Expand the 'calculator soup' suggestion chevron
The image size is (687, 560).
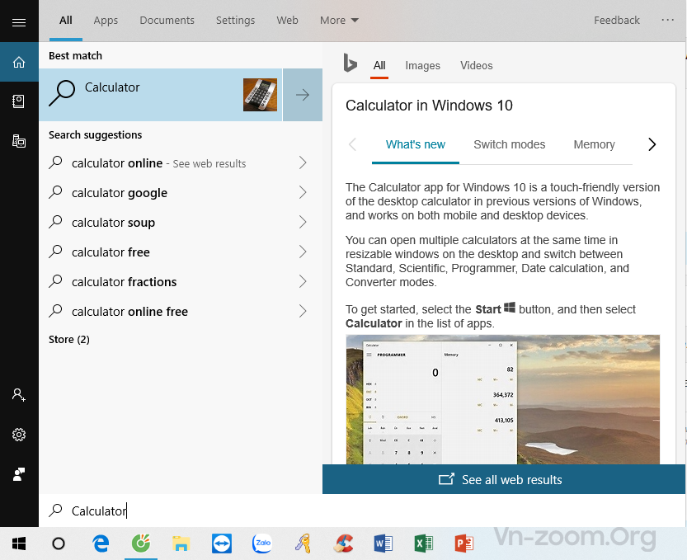(303, 223)
